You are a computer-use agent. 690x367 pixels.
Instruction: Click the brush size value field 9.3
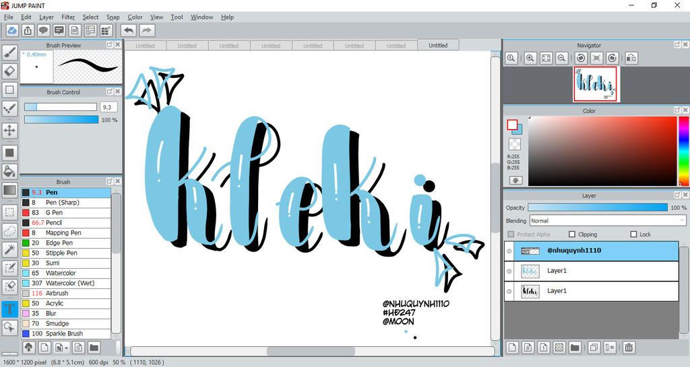(108, 107)
